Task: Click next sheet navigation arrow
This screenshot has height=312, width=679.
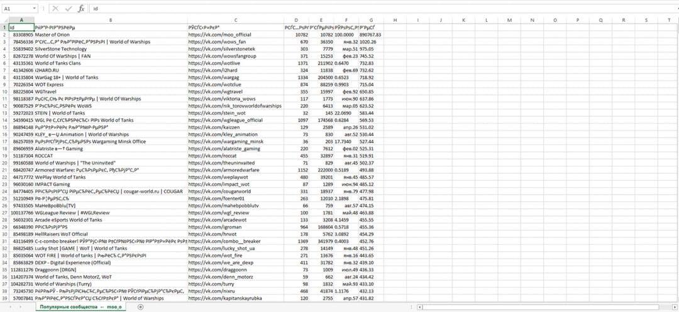Action: [21, 307]
